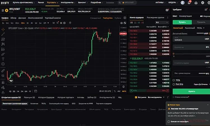Open the hamburger menu beside BTC/USDT
The height and width of the screenshot is (126, 210).
[3, 10]
